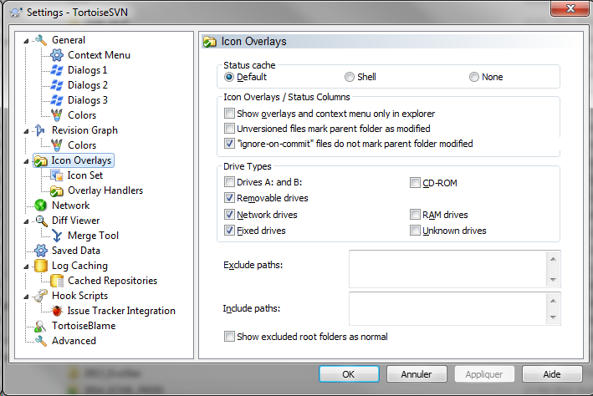The image size is (593, 396).
Task: Open the Overlay Handlers settings page
Action: [105, 190]
